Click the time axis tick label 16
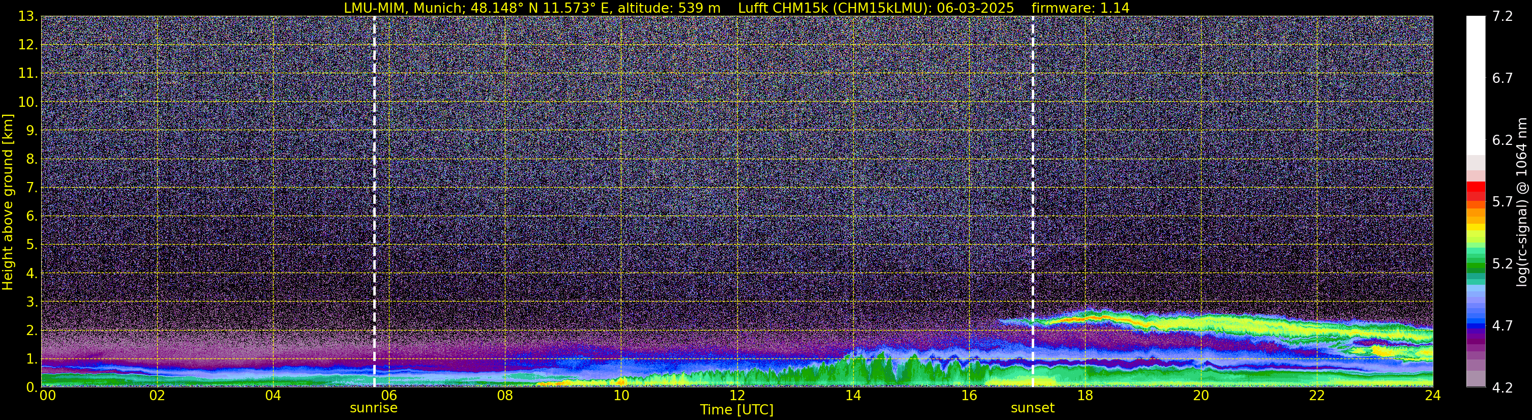This screenshot has width=1532, height=420. click(x=969, y=396)
